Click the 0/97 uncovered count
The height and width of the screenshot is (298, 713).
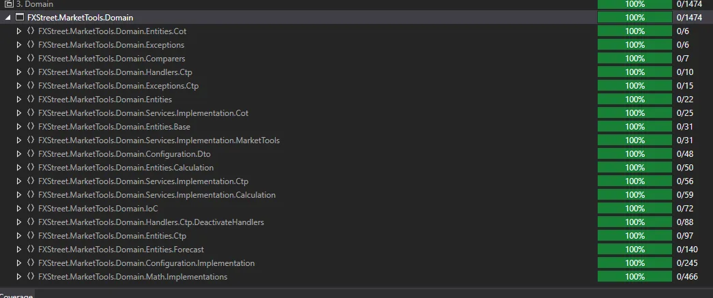(x=685, y=236)
